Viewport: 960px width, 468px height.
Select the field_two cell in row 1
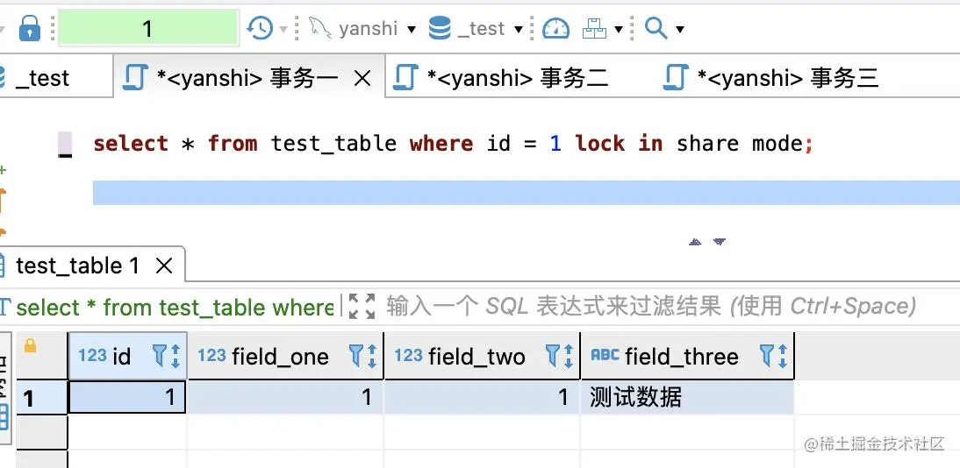click(483, 398)
